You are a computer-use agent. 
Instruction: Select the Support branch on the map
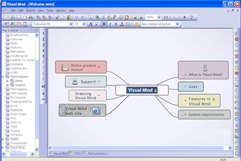click(x=86, y=82)
